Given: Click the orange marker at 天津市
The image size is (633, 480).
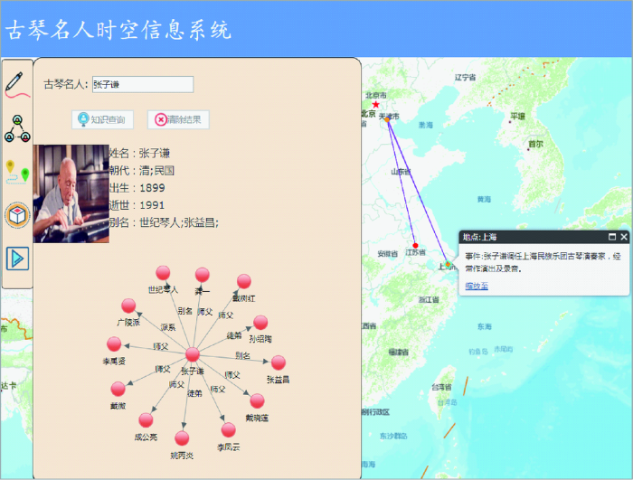Looking at the screenshot, I should pyautogui.click(x=387, y=119).
